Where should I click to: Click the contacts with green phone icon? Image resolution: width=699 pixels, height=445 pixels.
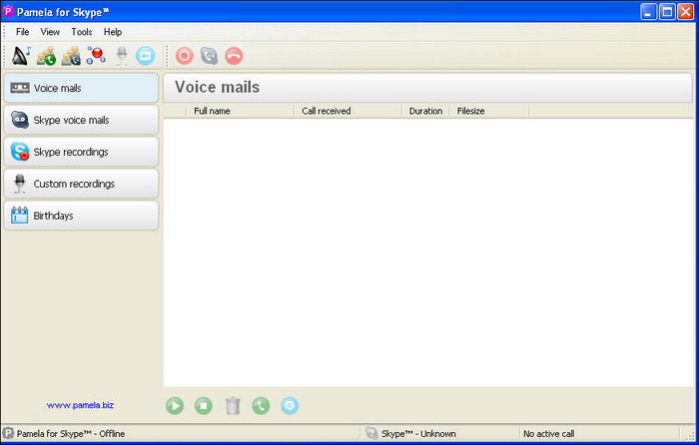coord(46,56)
